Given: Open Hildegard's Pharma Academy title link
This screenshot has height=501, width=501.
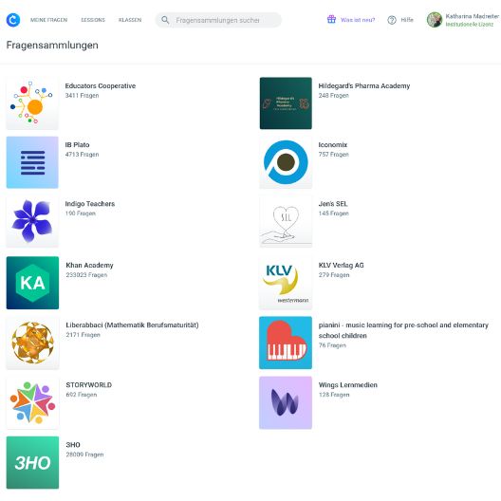Looking at the screenshot, I should [364, 86].
